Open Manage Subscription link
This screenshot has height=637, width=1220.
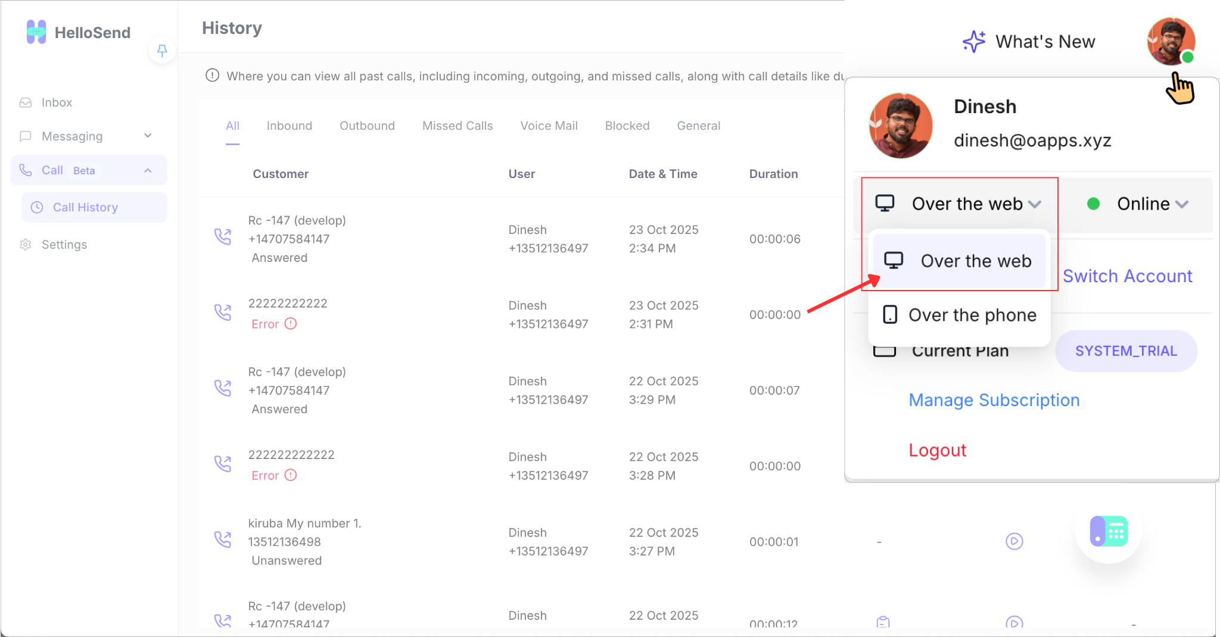994,400
